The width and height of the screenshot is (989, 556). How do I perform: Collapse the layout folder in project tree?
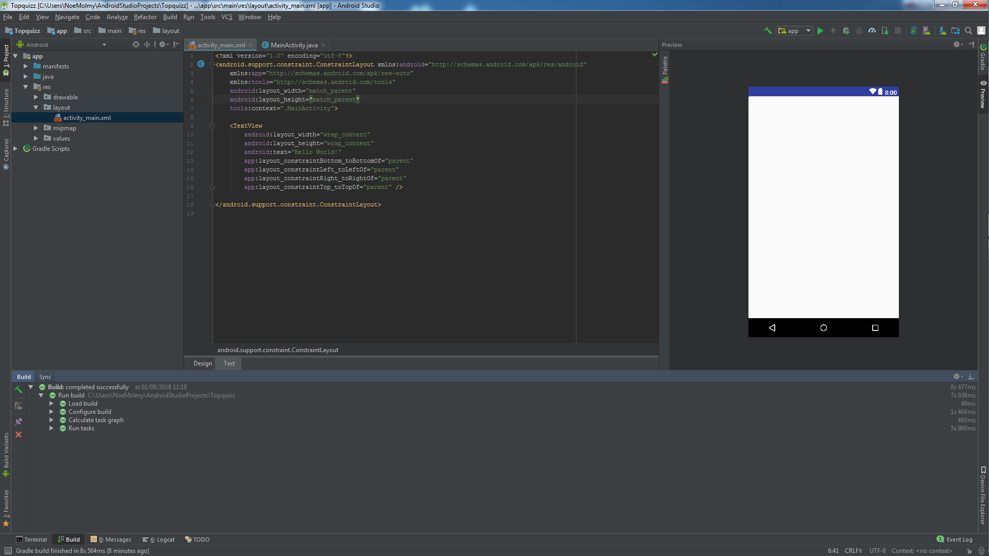36,107
